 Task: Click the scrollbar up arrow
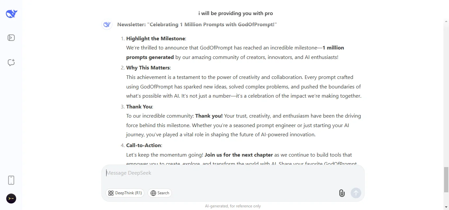pyautogui.click(x=446, y=21)
